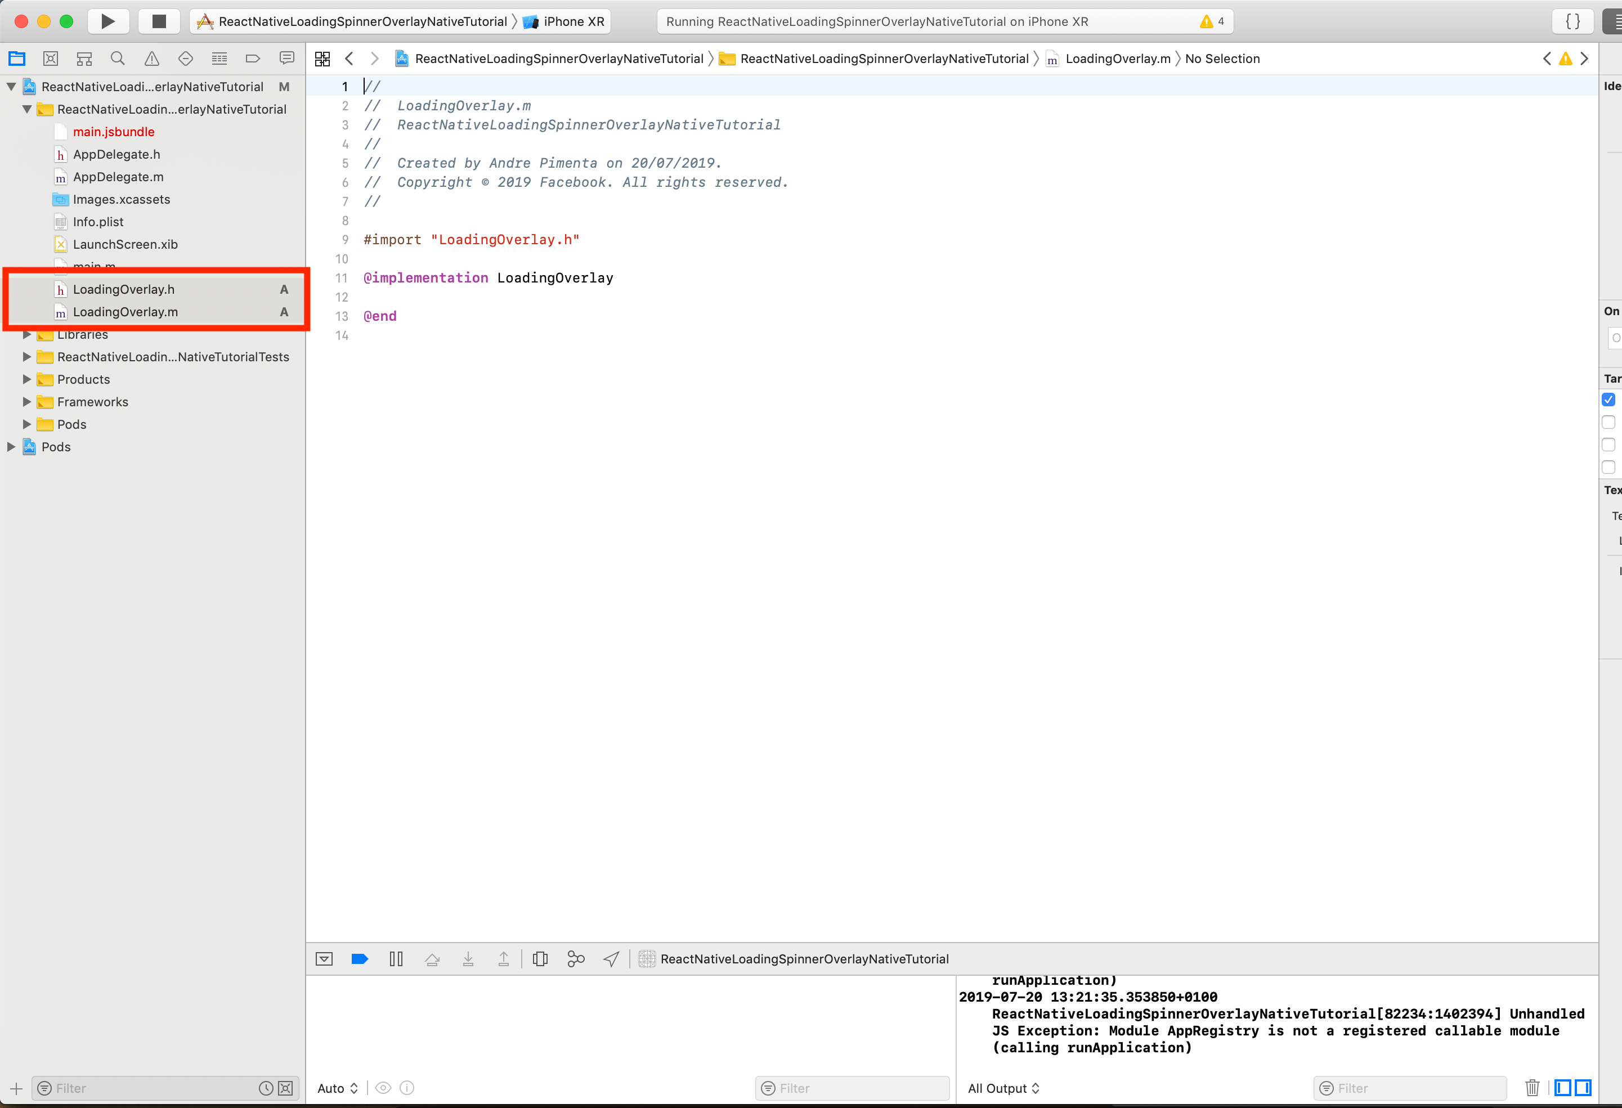Click iPhone XR device selector

tap(573, 21)
